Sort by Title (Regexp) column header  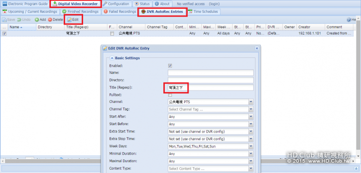point(85,27)
